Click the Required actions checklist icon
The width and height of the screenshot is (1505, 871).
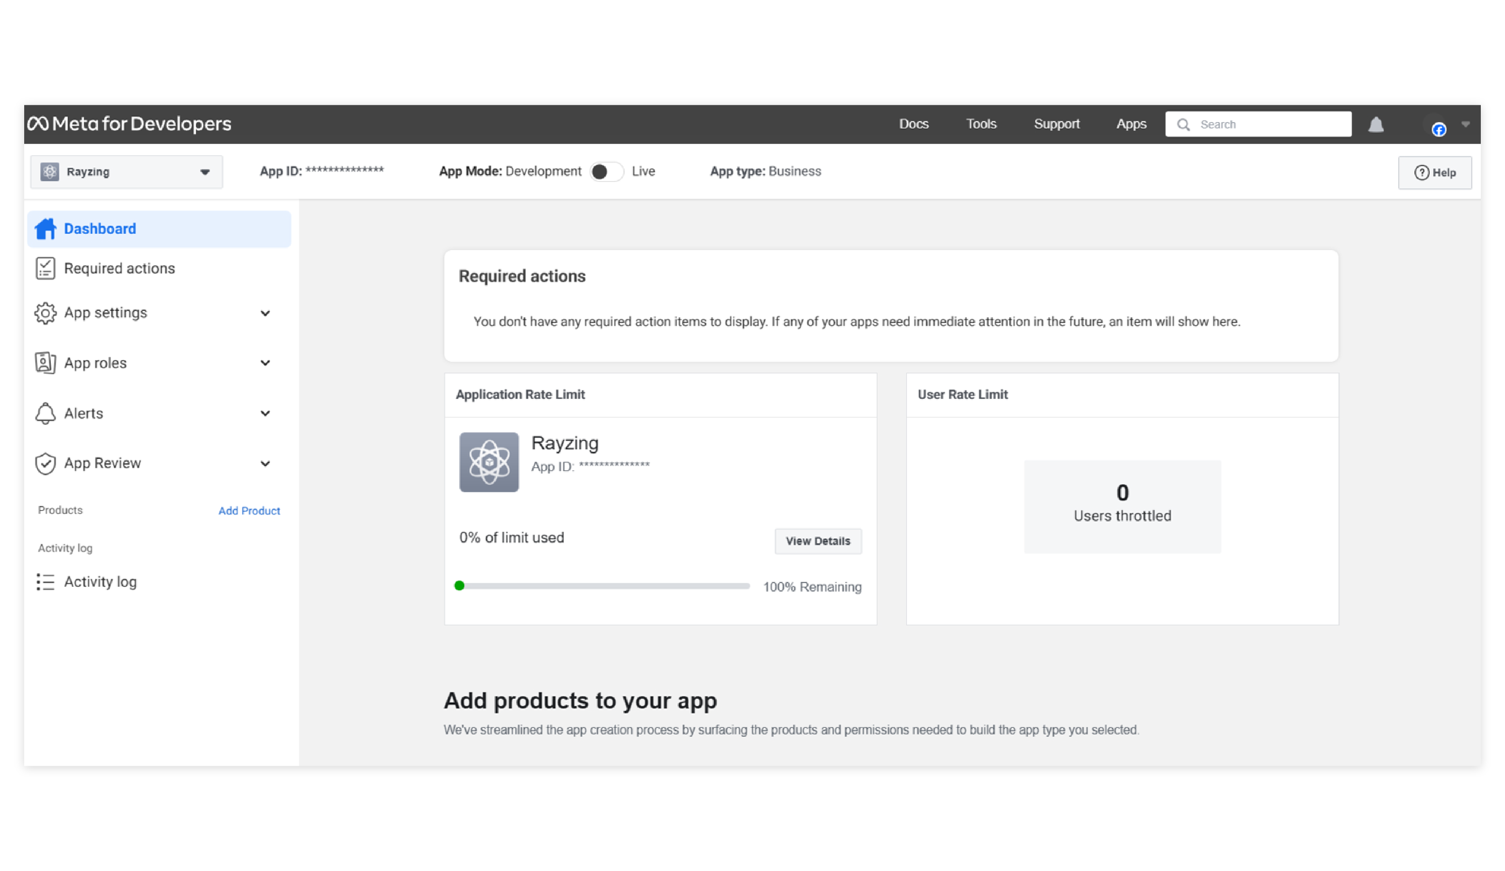tap(46, 269)
